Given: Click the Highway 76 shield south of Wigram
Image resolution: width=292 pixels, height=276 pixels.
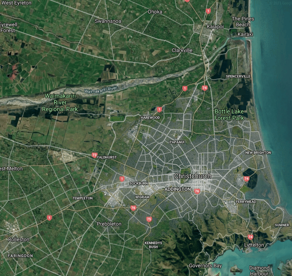Looking at the screenshot, I should pos(133,208).
